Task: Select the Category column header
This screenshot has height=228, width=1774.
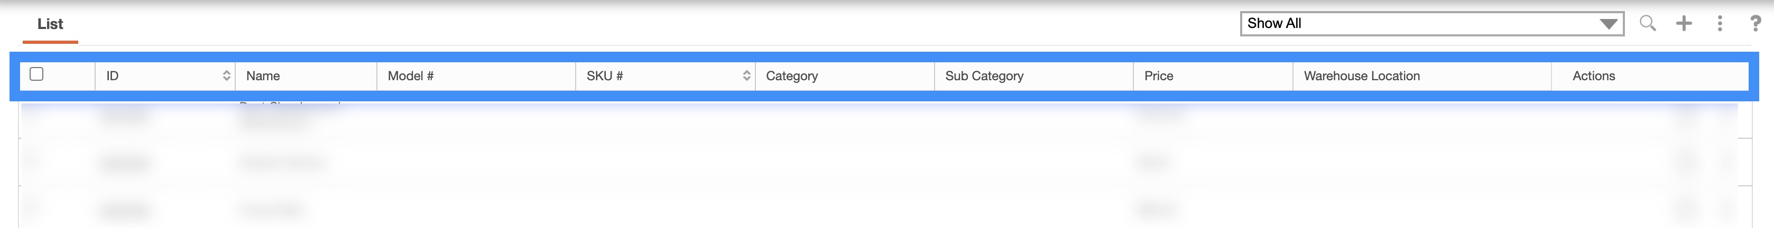Action: click(792, 75)
